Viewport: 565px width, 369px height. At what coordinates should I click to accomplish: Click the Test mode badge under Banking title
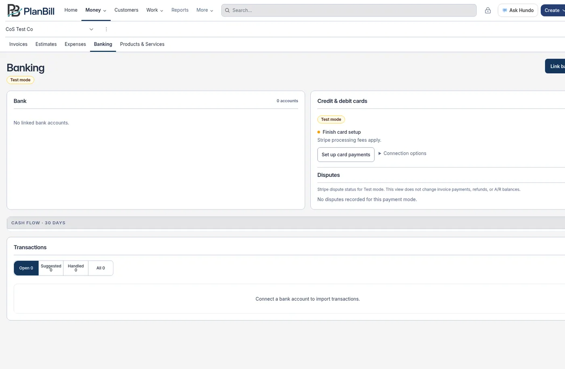[x=21, y=80]
